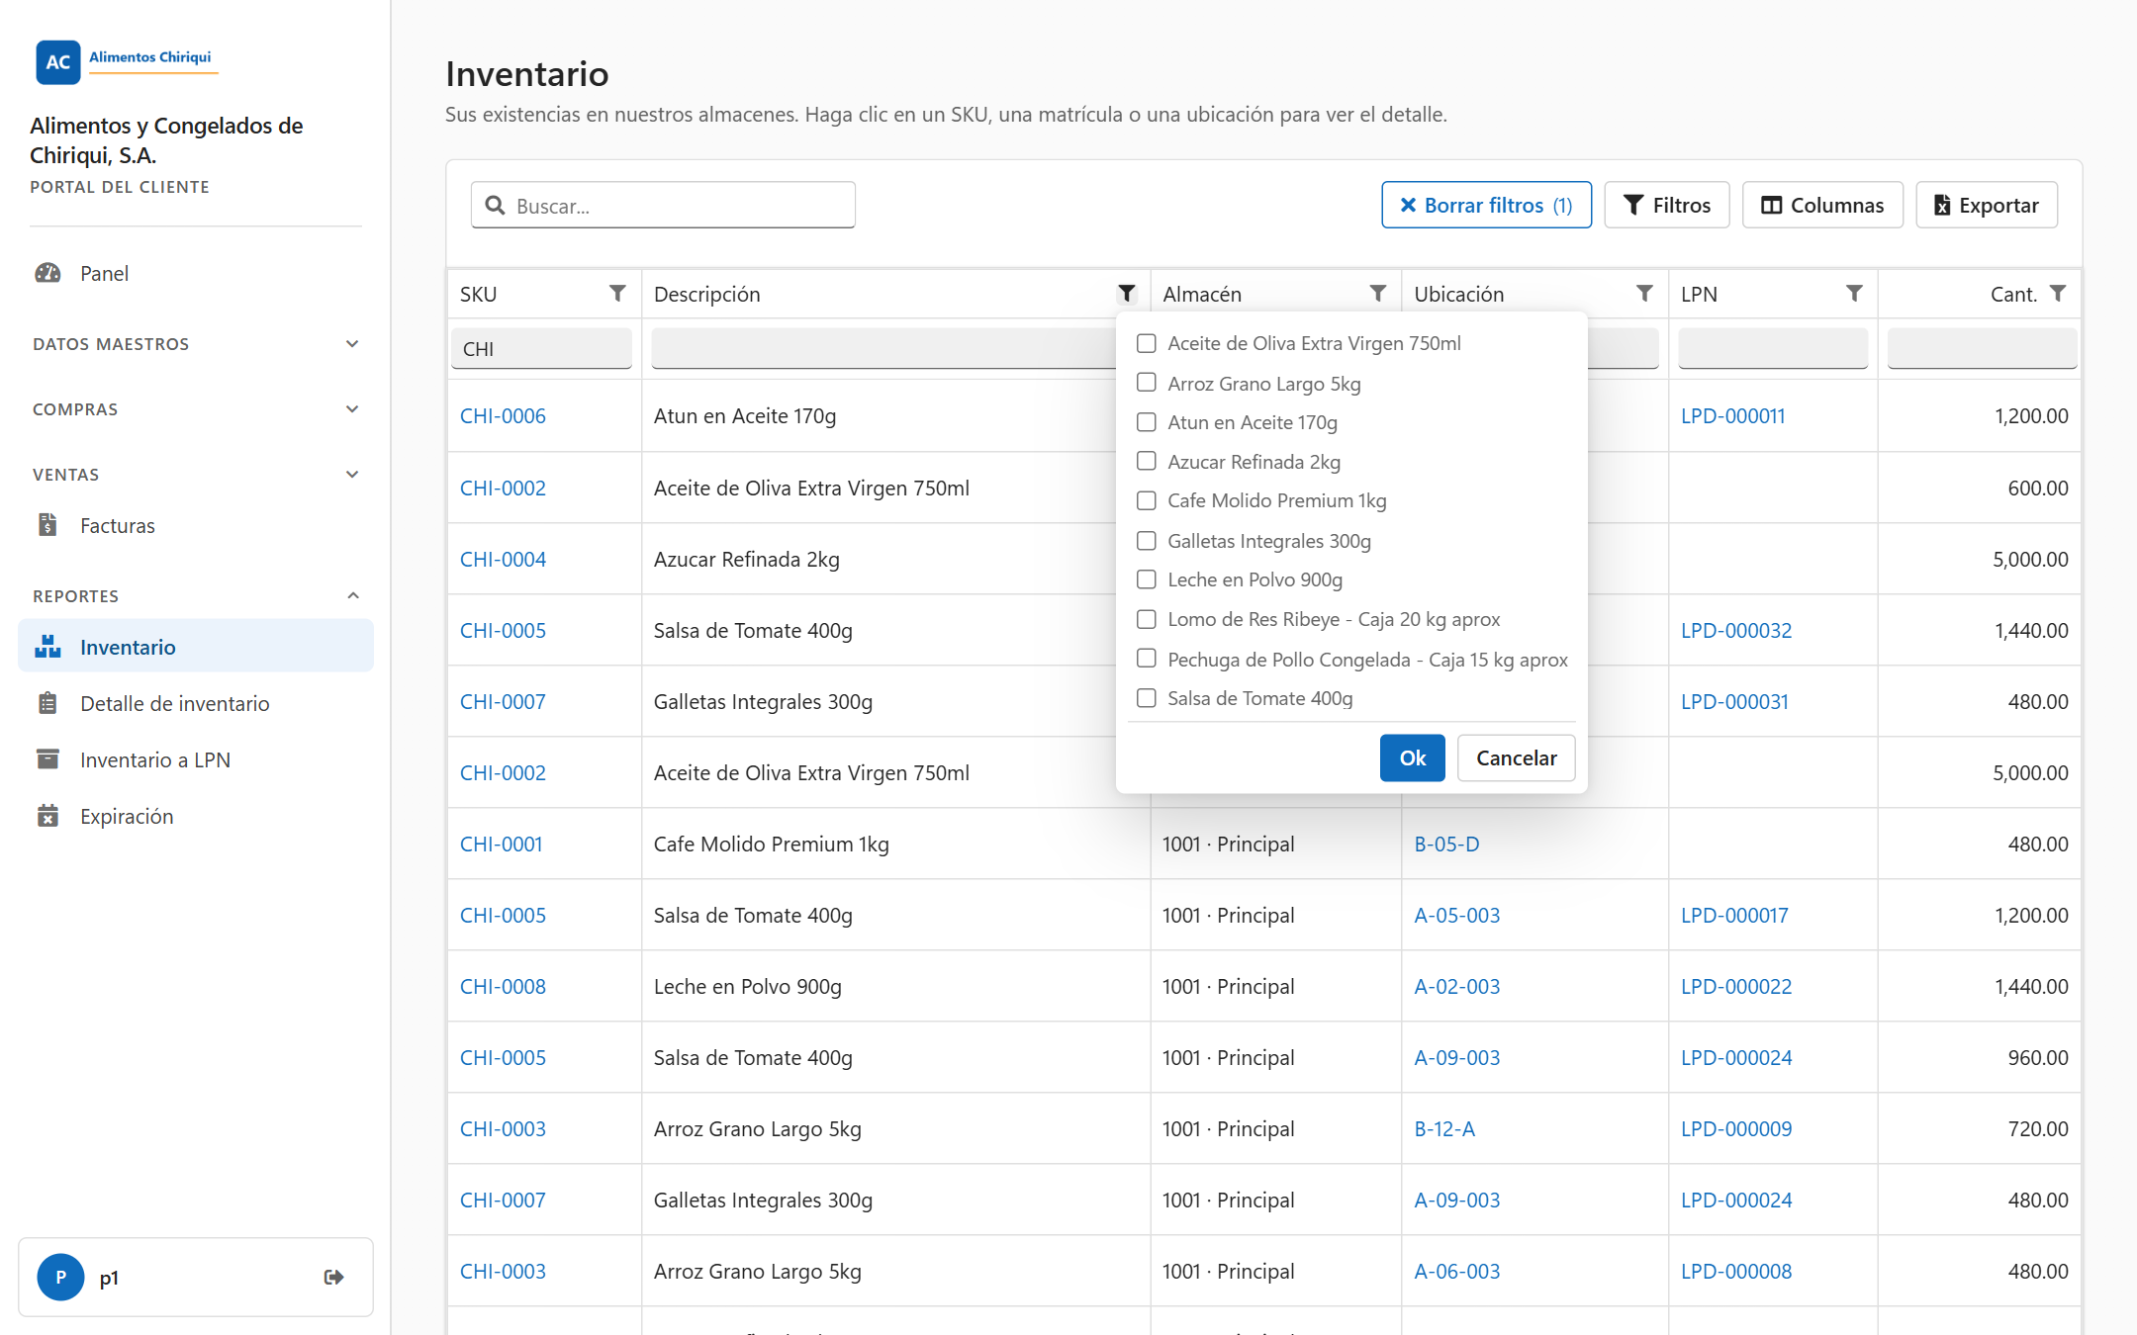Viewport: 2137px width, 1335px height.
Task: Confirm the filter with Ok
Action: [1412, 757]
